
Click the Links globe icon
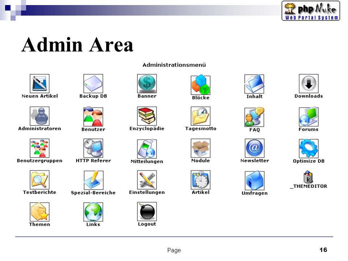click(x=93, y=212)
